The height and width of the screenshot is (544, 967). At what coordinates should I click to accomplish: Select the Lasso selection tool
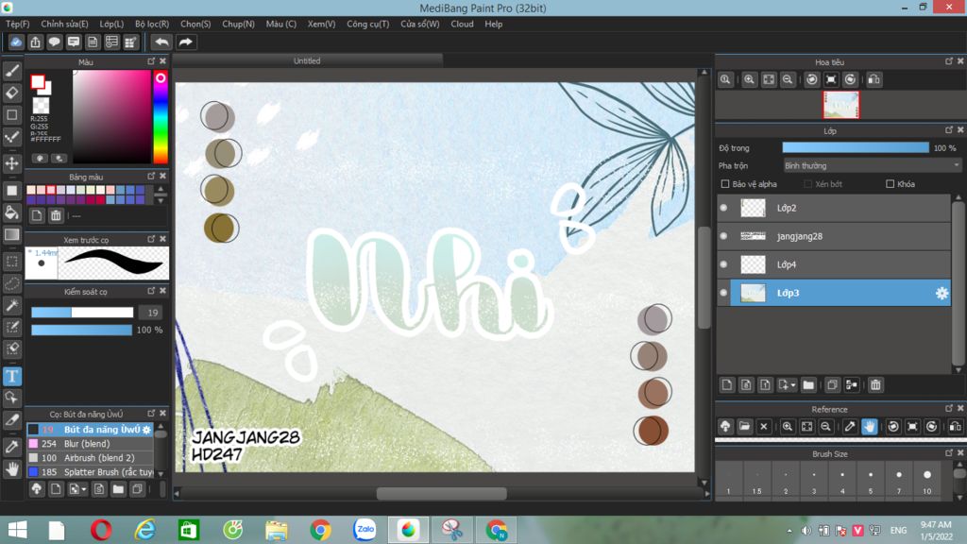pos(11,283)
